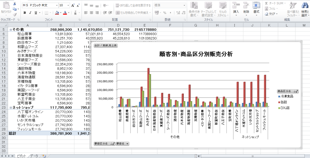Set top vertical alignment
310x158 pixels.
(x=86, y=5)
